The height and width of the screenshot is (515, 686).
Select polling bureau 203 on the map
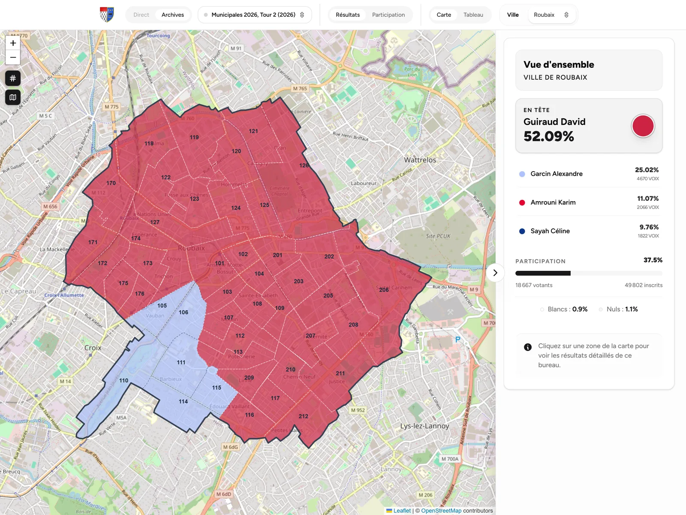pyautogui.click(x=299, y=281)
